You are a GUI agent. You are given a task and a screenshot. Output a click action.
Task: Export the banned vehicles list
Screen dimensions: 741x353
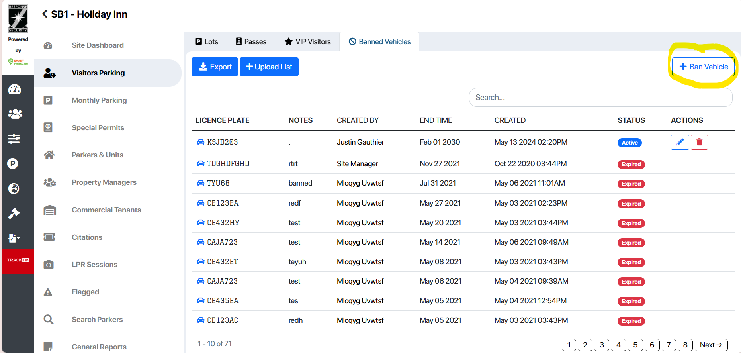point(215,67)
